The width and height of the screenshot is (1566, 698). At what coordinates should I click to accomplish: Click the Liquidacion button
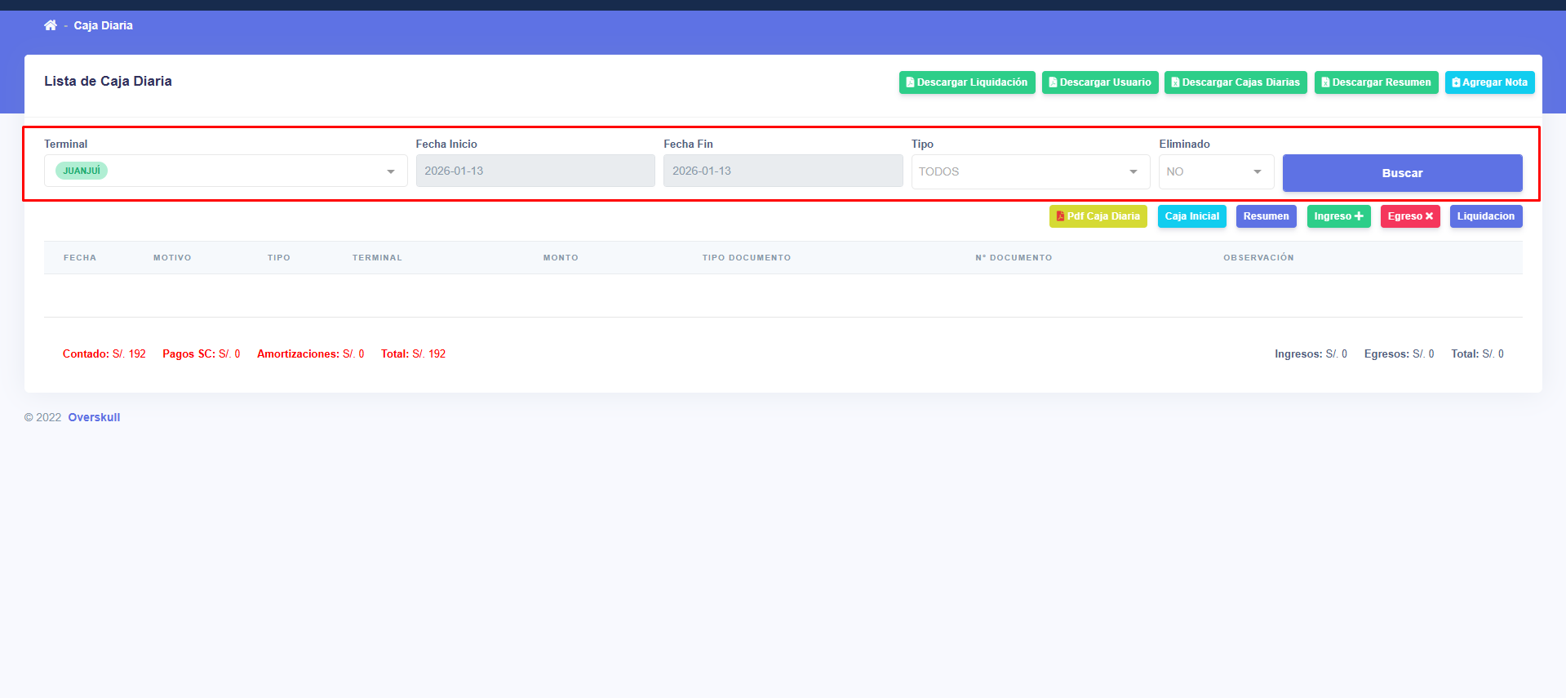(1485, 216)
